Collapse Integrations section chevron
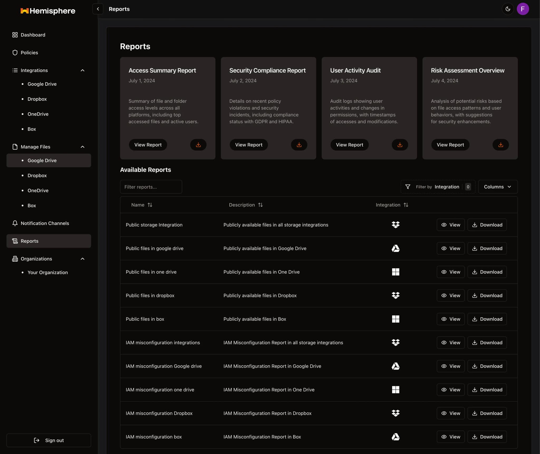 pos(83,70)
